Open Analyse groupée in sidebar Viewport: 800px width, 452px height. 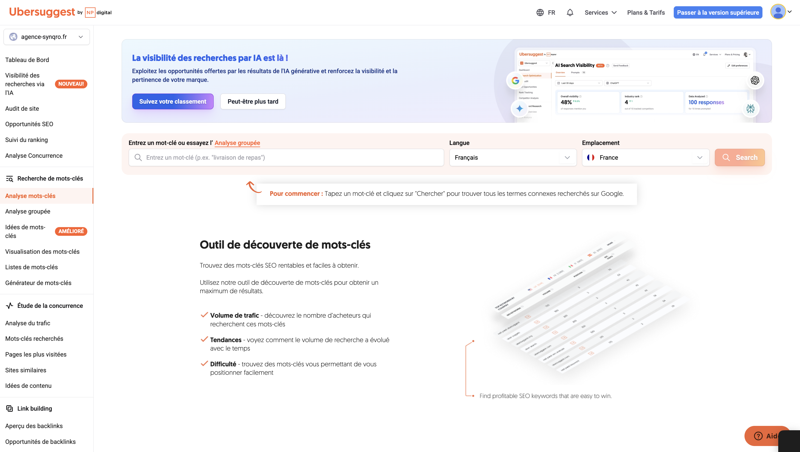[28, 211]
